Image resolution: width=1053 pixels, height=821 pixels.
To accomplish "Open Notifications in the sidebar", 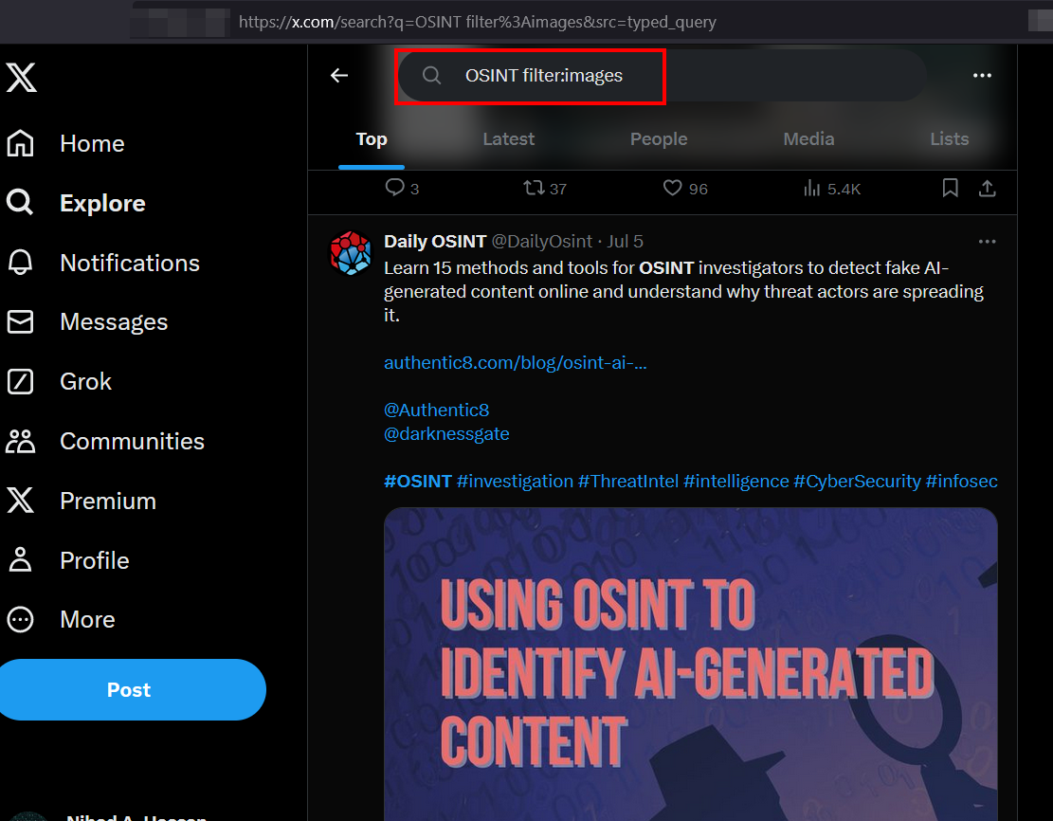I will [103, 263].
